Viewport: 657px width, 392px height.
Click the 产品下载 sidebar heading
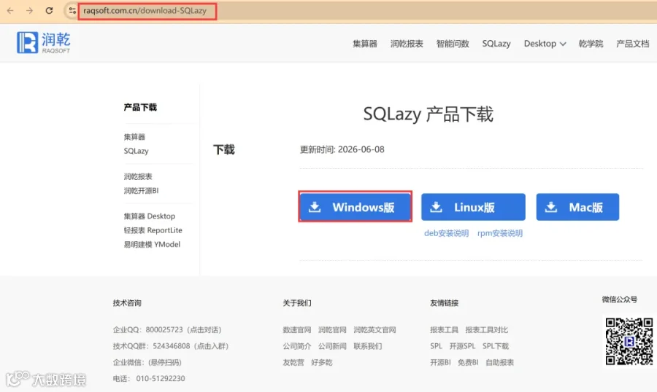coord(140,108)
